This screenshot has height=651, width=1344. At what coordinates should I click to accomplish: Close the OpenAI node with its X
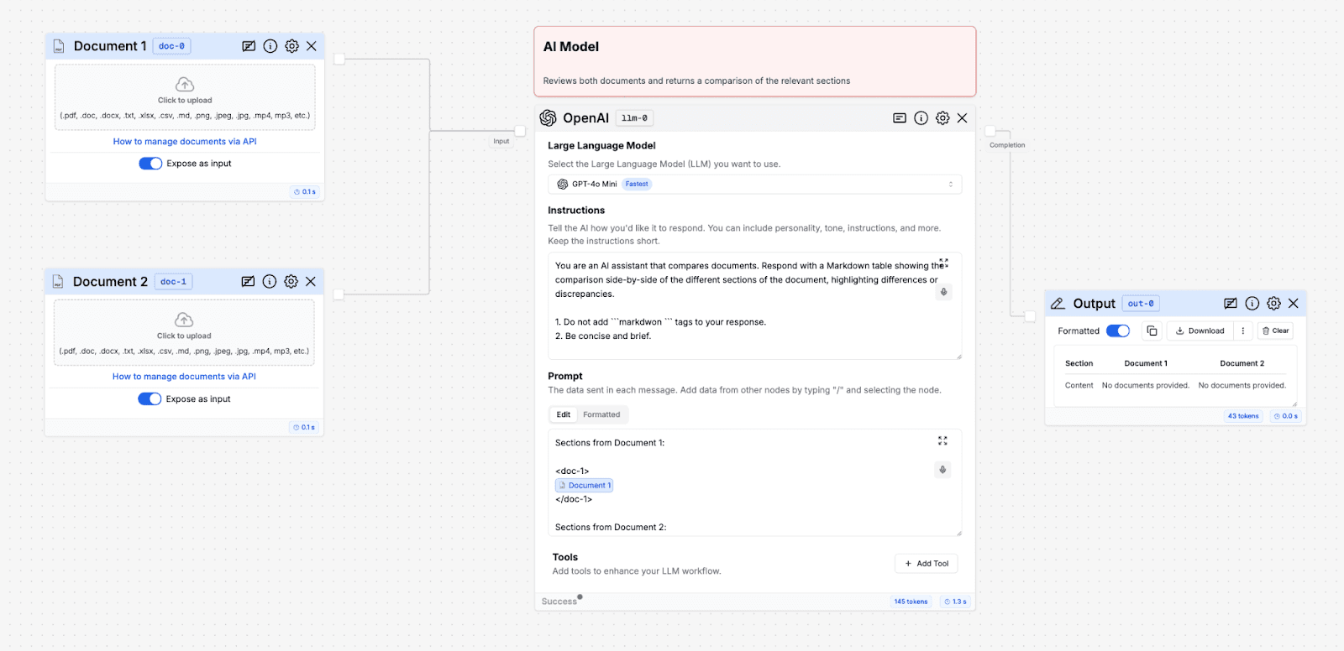click(x=963, y=118)
